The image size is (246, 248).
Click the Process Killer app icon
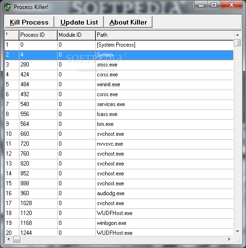[7, 7]
